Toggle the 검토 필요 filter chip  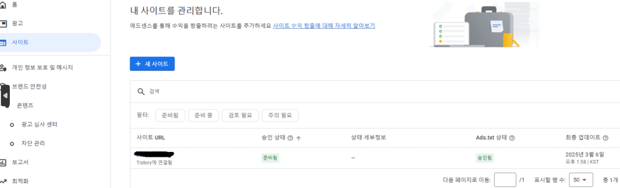click(240, 115)
